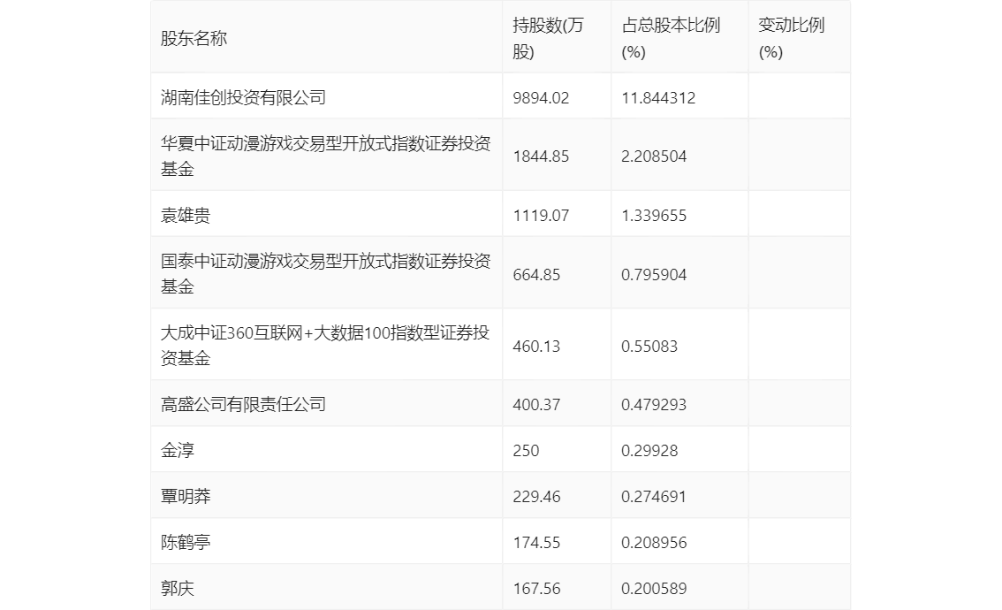The height and width of the screenshot is (610, 1002).
Task: Select shareholder 金淳
Action: [x=177, y=451]
